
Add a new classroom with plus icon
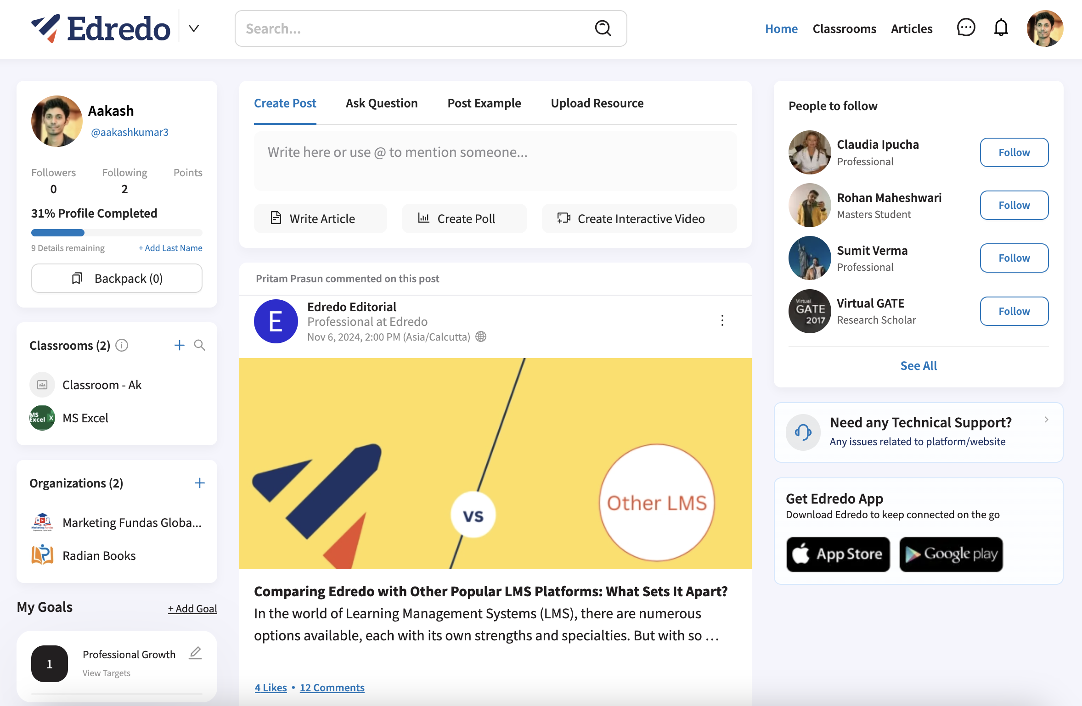point(180,345)
